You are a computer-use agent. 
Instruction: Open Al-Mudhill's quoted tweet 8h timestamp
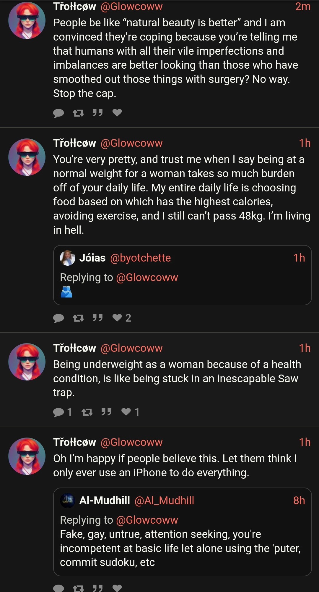pyautogui.click(x=299, y=501)
